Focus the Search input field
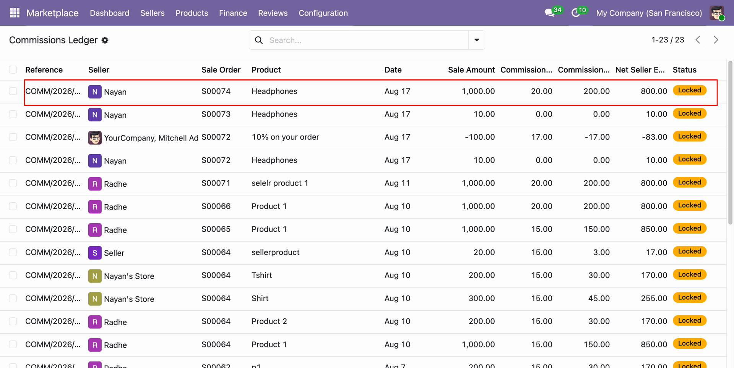Screen dimensions: 734x368 (367, 40)
